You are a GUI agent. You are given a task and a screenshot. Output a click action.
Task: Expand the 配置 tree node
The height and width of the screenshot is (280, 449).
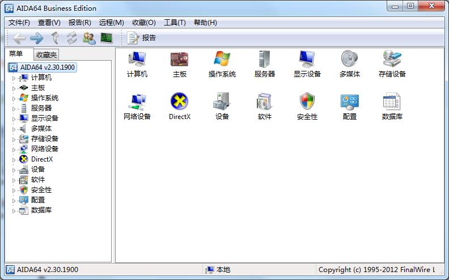coord(14,201)
